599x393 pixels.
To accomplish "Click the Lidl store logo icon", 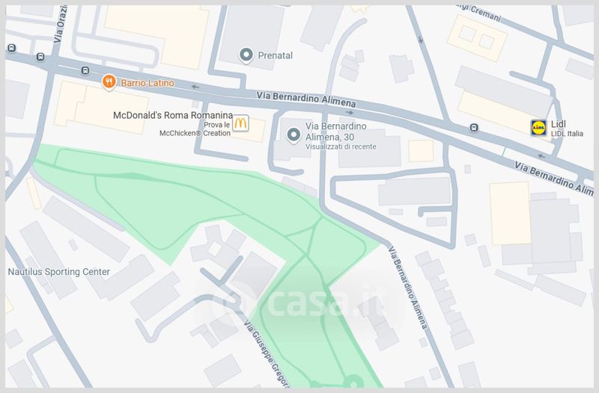I will 538,128.
